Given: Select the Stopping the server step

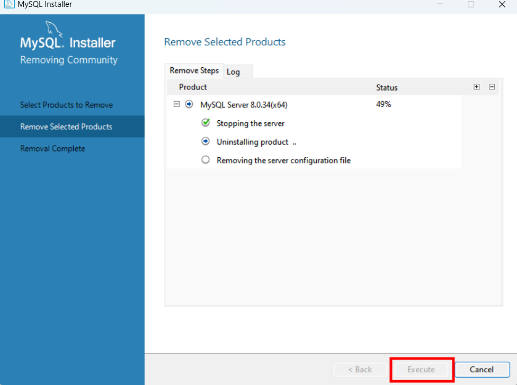Looking at the screenshot, I should [x=250, y=123].
